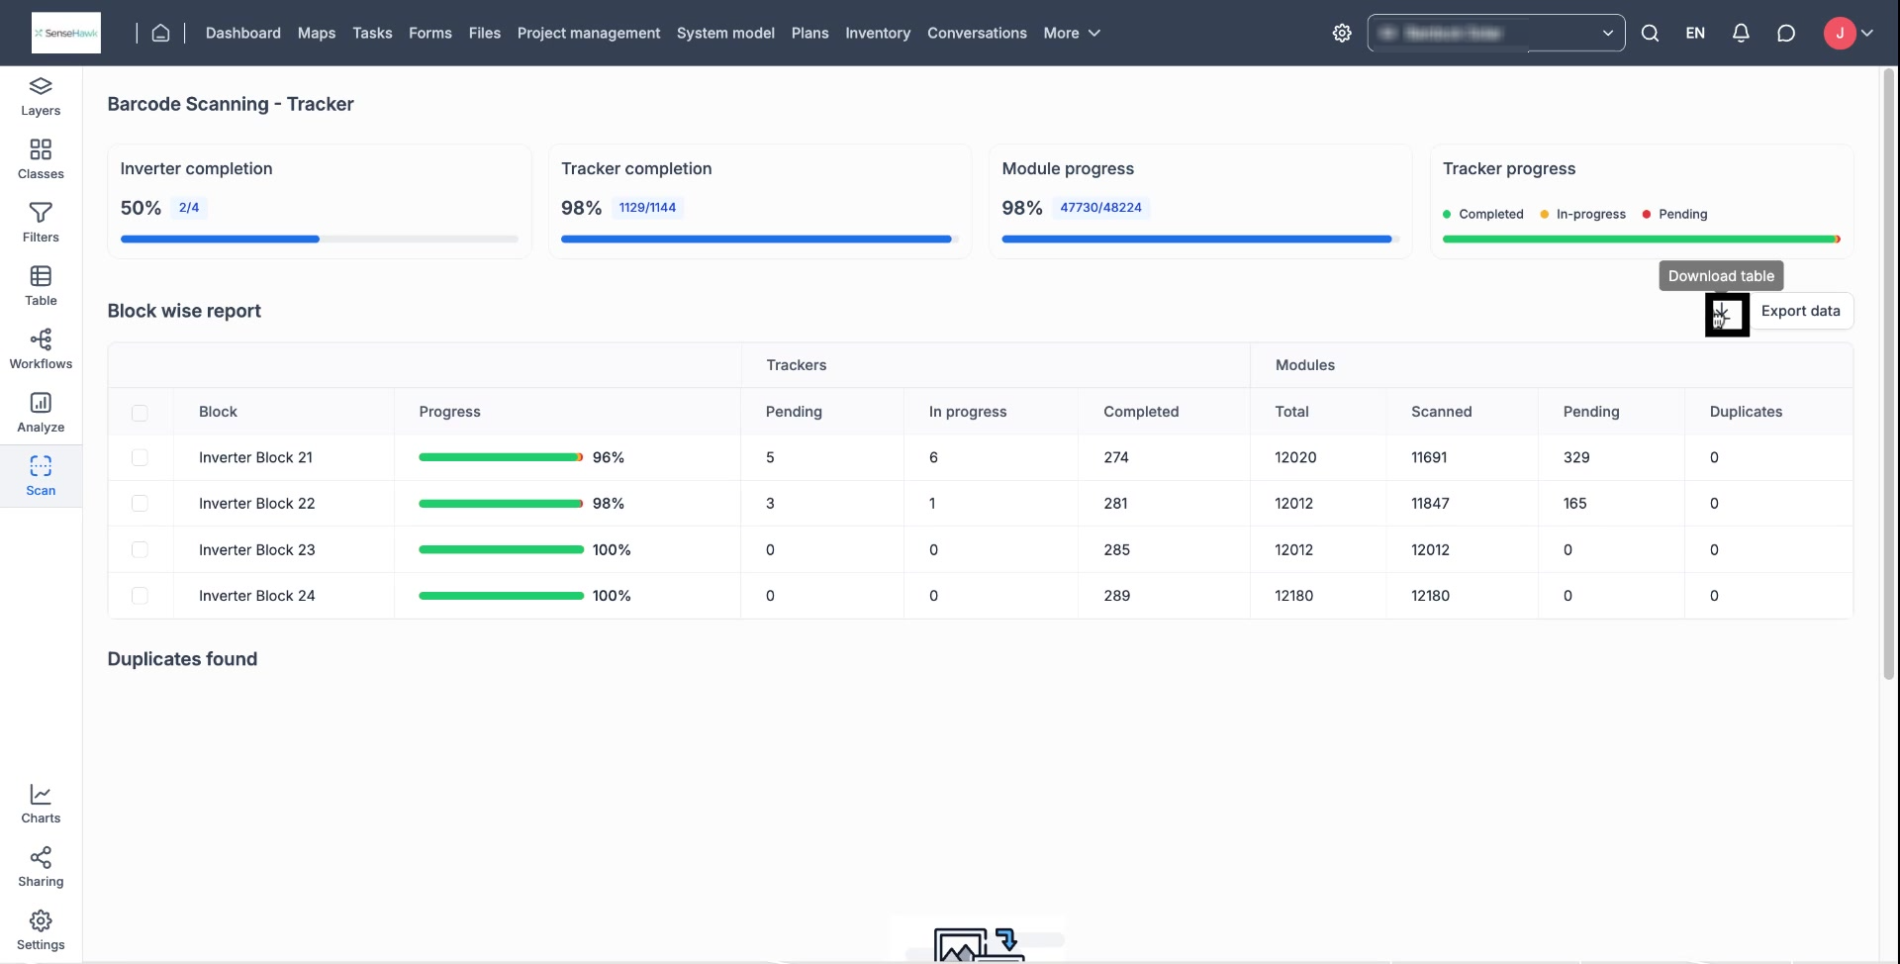The height and width of the screenshot is (964, 1900).
Task: Click the Inverter completion progress bar
Action: click(x=319, y=239)
